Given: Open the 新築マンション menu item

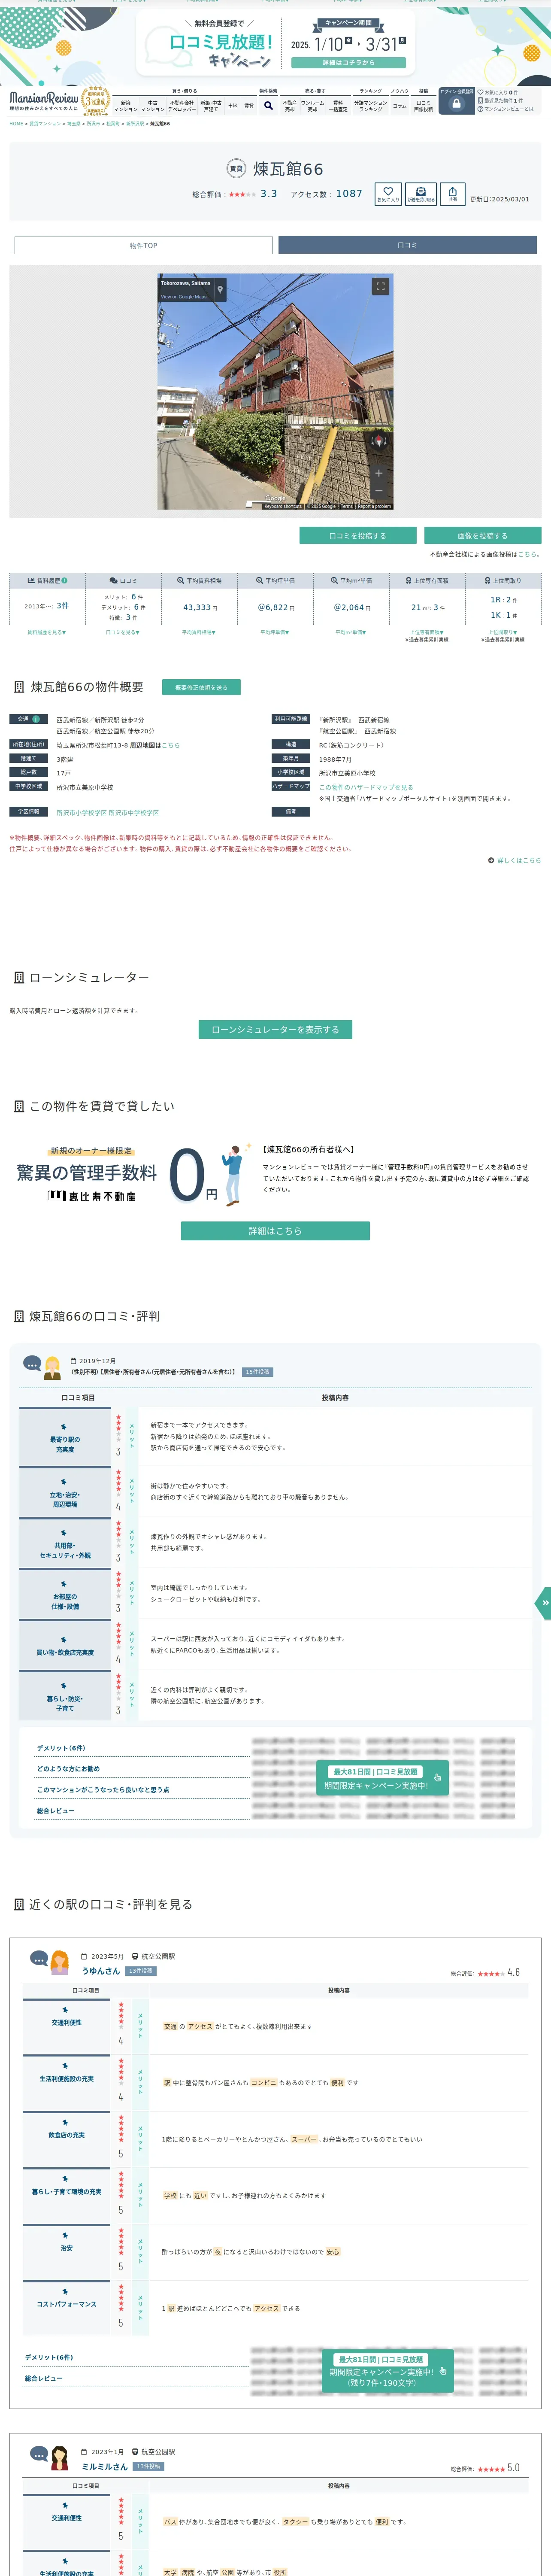Looking at the screenshot, I should (125, 106).
